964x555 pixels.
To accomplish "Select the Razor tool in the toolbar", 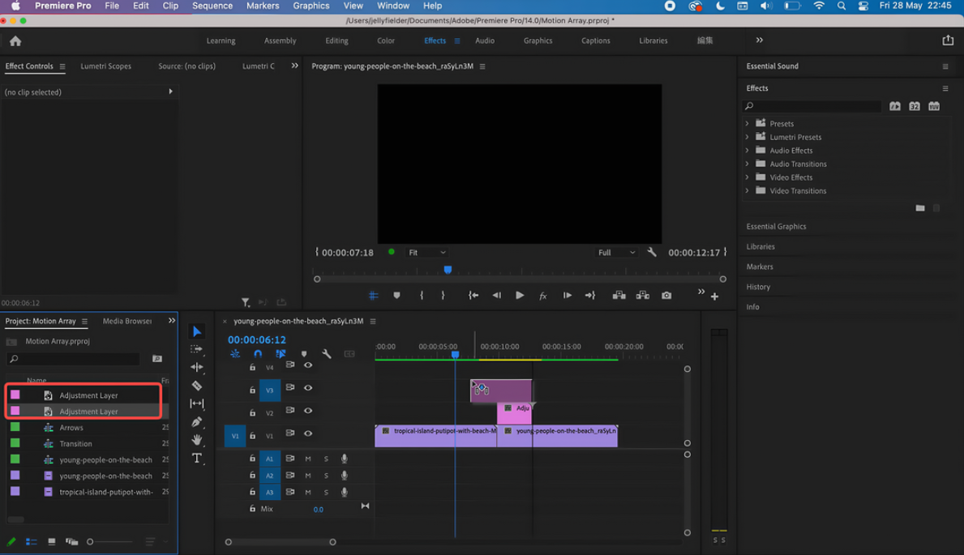I will point(197,386).
